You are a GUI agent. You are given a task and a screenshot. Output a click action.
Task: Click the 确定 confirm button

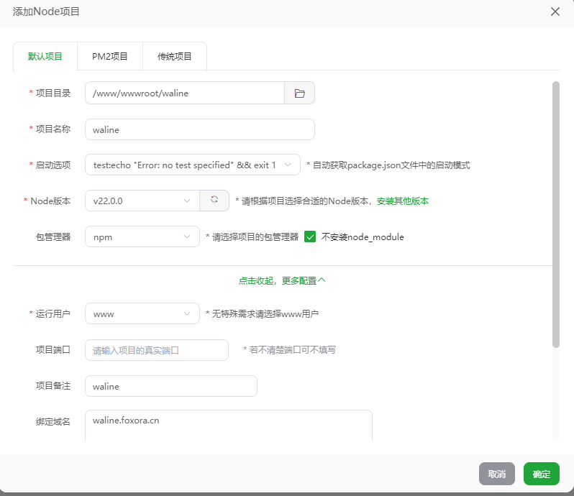pyautogui.click(x=541, y=474)
